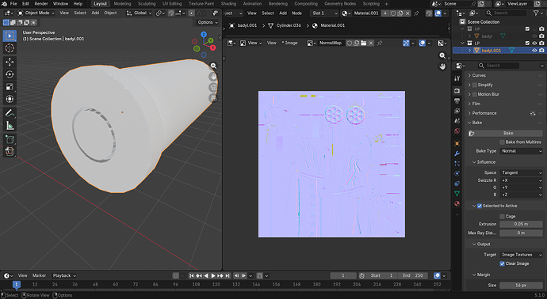Screen dimensions: 547x299
Task: Open the Material properties tab
Action: [457, 203]
